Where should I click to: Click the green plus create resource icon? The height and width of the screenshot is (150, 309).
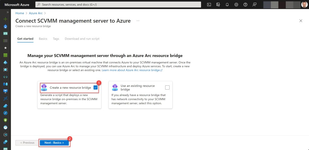(5, 19)
